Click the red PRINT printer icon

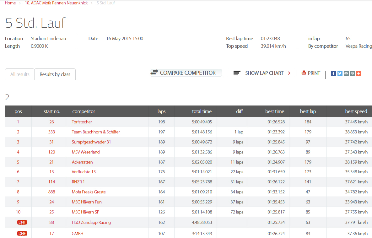tap(304, 73)
